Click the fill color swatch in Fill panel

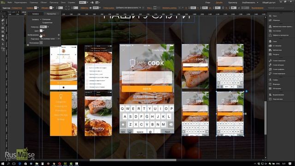(x=41, y=31)
